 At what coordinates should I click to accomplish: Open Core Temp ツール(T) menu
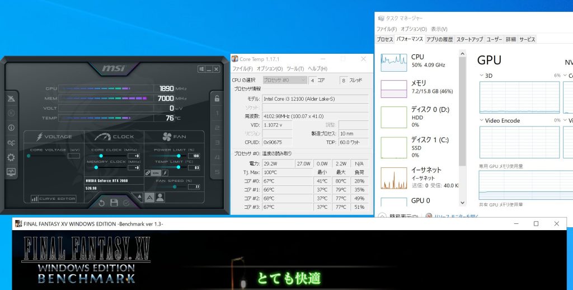pos(295,69)
